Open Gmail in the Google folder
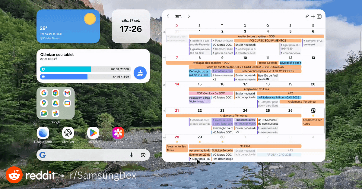 [67, 93]
